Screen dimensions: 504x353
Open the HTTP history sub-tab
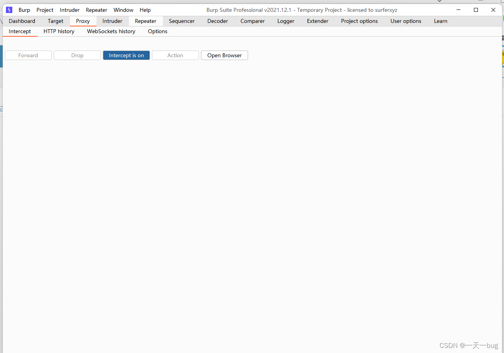tap(59, 31)
